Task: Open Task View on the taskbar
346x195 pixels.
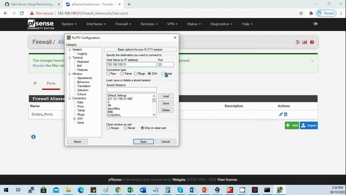Action: [x=18, y=190]
